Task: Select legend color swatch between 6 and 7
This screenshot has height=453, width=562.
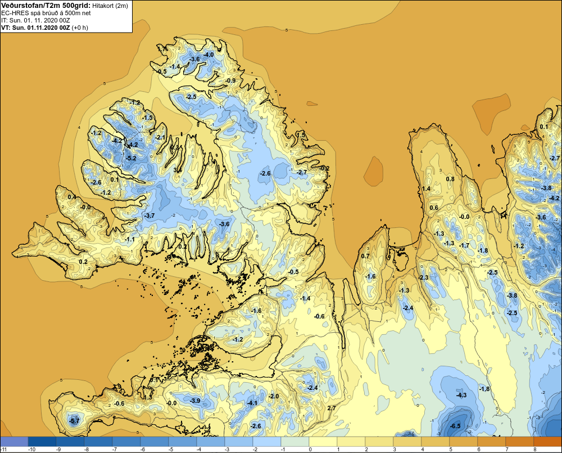Action: 492,442
